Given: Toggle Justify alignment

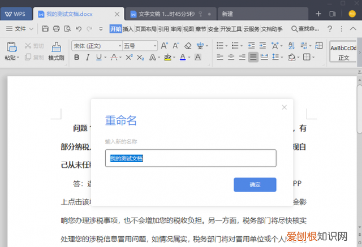Looking at the screenshot, I should pyautogui.click(x=253, y=57).
